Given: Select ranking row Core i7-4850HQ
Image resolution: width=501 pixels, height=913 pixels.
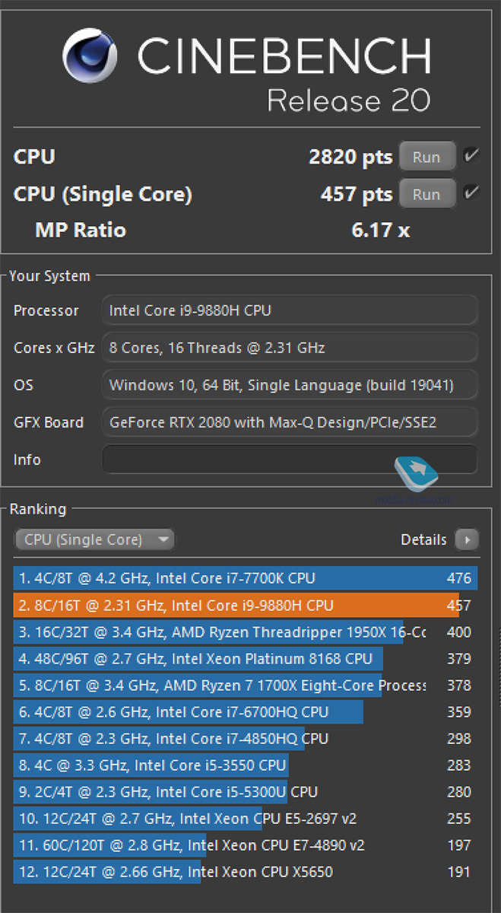Looking at the screenshot, I should [x=246, y=739].
